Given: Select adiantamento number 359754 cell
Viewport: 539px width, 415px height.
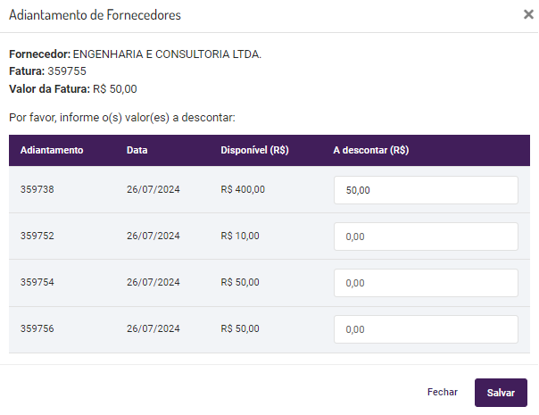Looking at the screenshot, I should (x=37, y=282).
